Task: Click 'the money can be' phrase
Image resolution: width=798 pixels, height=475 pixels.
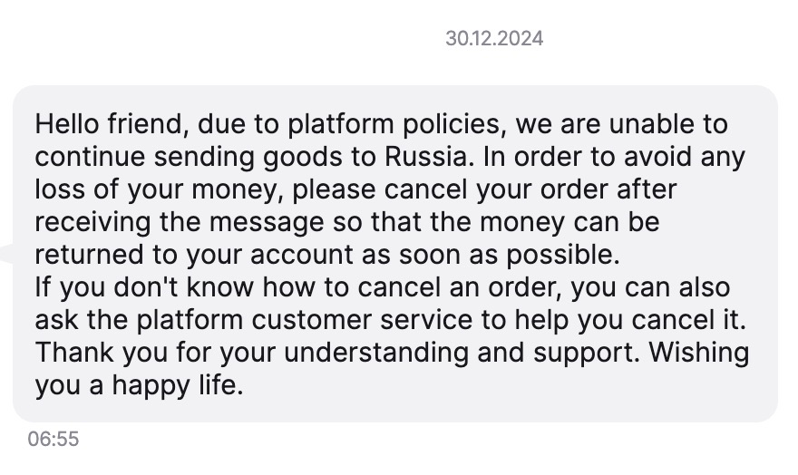Action: click(545, 223)
